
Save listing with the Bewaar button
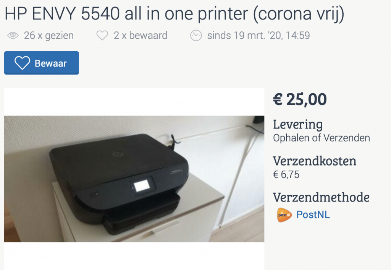click(41, 63)
